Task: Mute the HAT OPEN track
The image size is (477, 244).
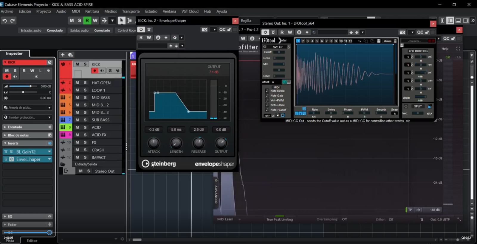Action: 77,82
